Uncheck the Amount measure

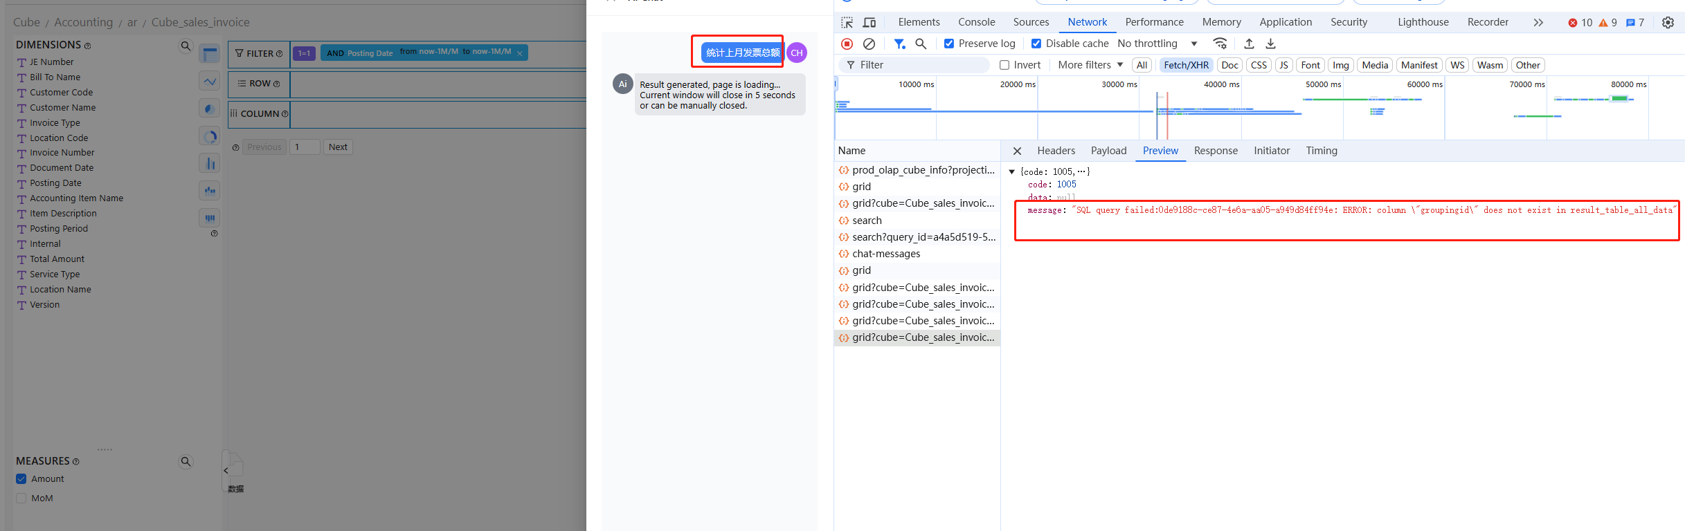(x=21, y=478)
